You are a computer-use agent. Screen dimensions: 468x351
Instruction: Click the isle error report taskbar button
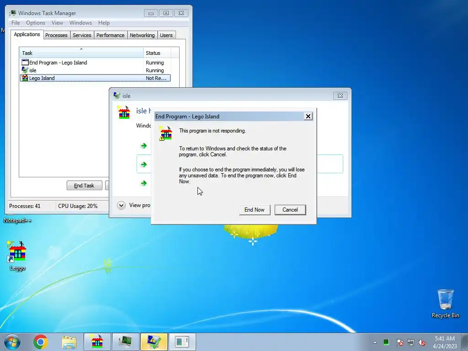tap(154, 342)
